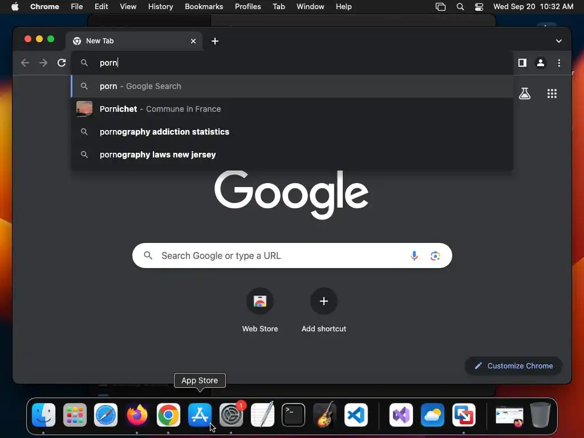Image resolution: width=584 pixels, height=438 pixels.
Task: Open Finder from the dock
Action: (43, 415)
